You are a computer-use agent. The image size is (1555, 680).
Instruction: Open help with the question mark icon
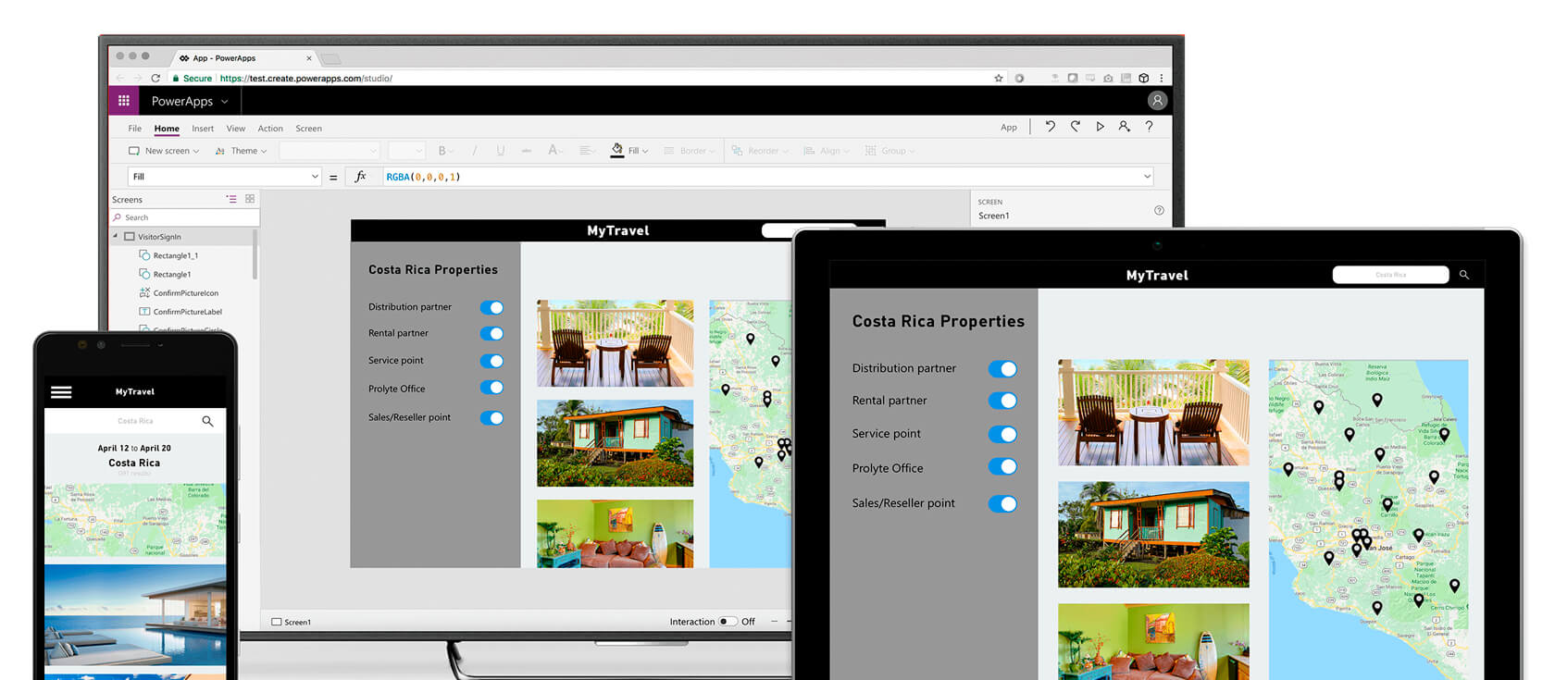(x=1149, y=127)
